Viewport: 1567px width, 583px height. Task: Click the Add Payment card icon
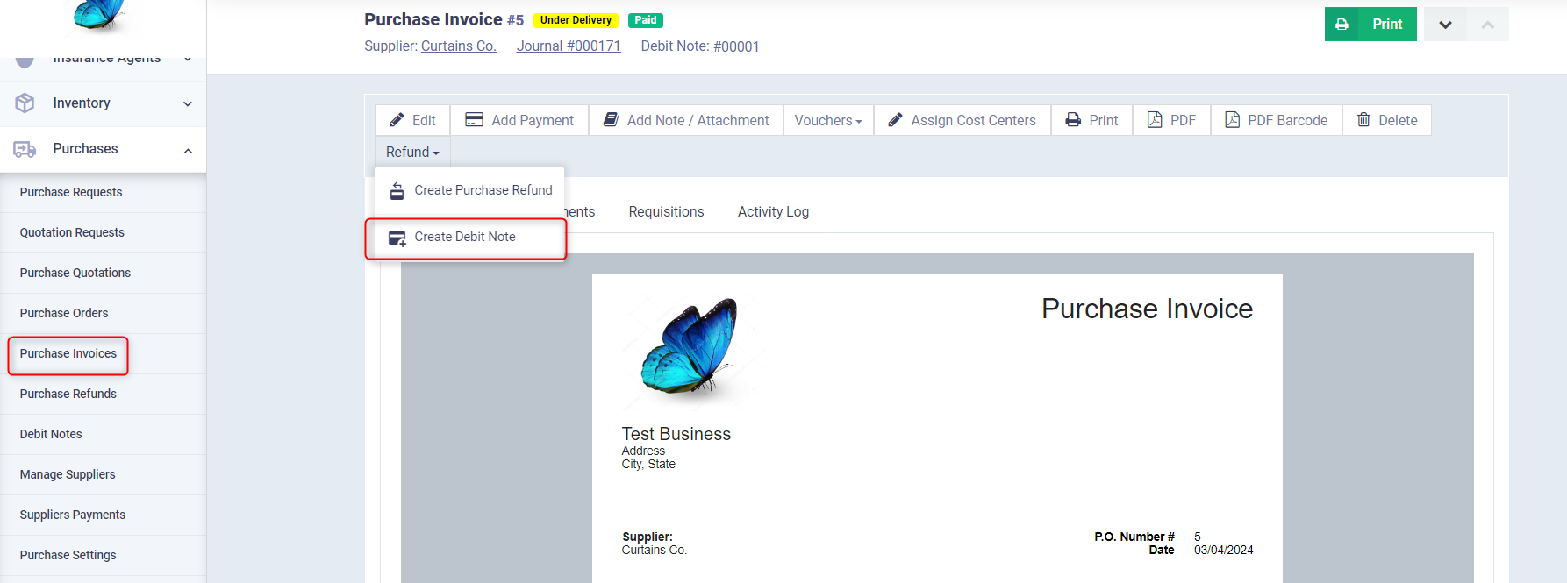[474, 120]
